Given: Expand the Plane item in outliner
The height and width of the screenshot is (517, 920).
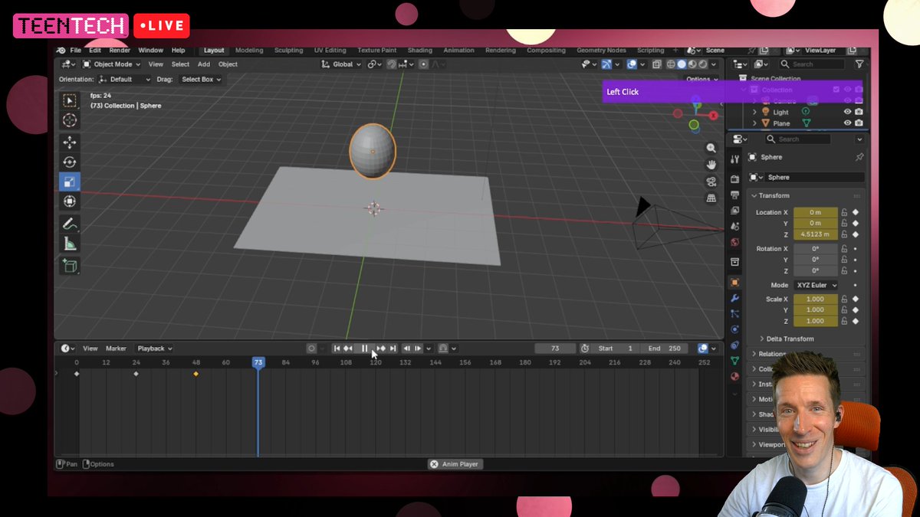Looking at the screenshot, I should tap(754, 123).
